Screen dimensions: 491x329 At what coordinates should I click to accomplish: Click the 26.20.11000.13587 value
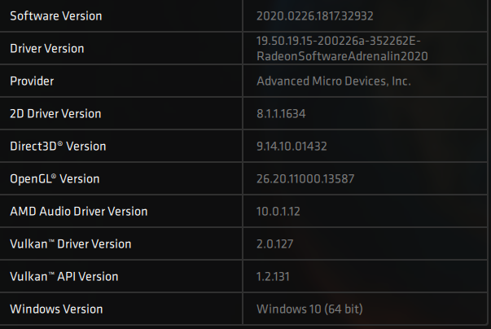(x=305, y=178)
